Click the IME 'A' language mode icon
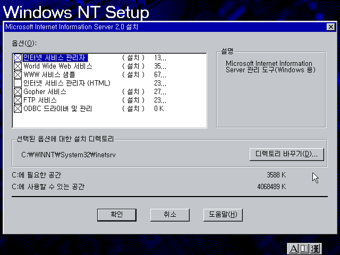This screenshot has height=255, width=340. pos(294,249)
